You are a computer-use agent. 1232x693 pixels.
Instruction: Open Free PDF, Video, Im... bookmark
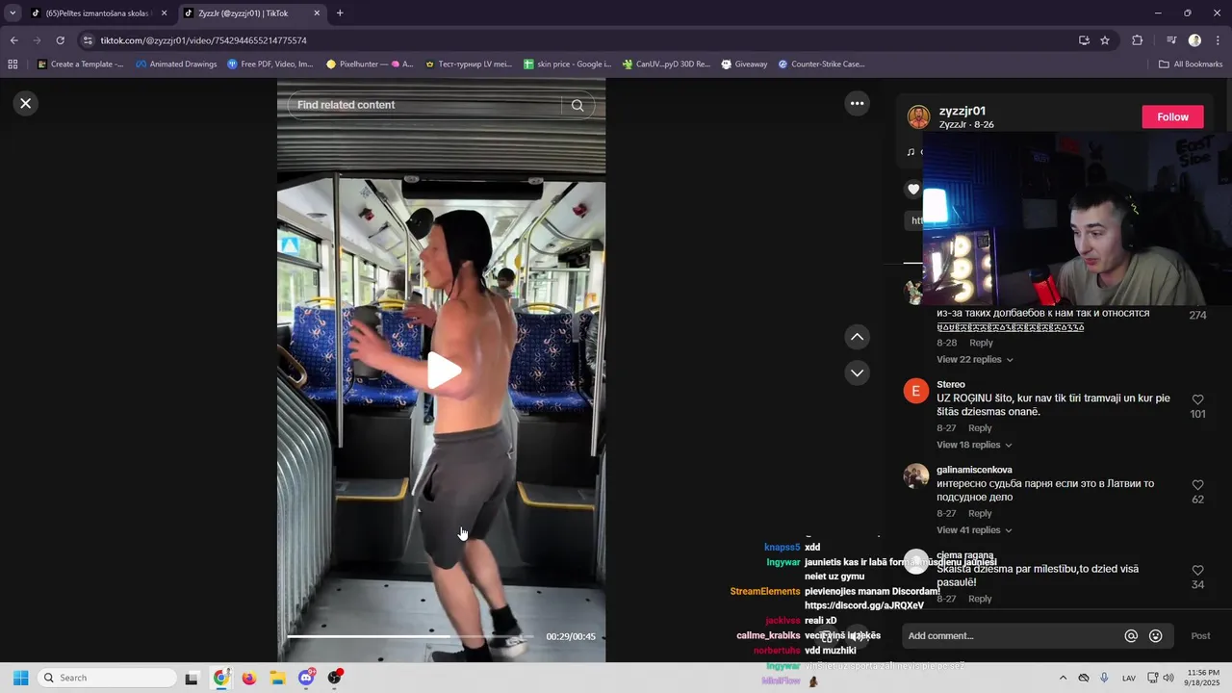click(x=270, y=64)
